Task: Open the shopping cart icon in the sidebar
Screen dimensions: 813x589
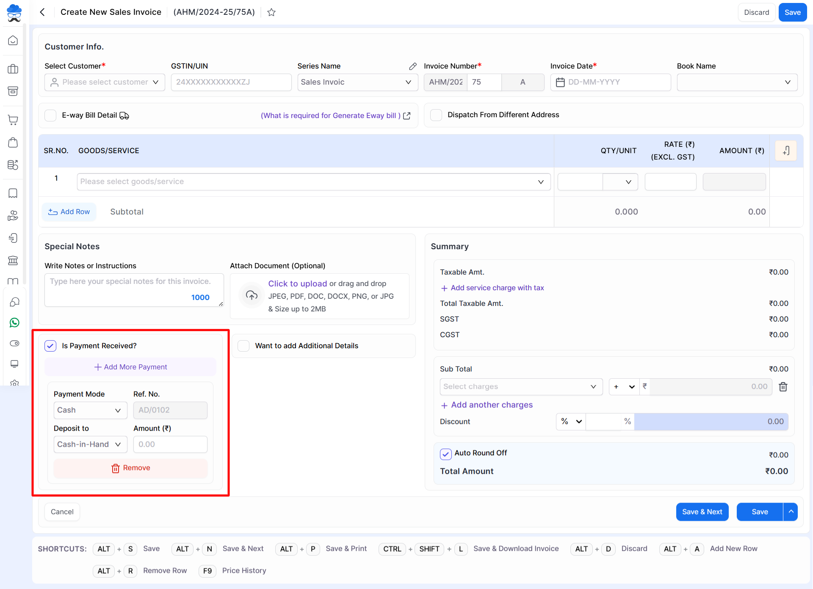Action: click(13, 120)
